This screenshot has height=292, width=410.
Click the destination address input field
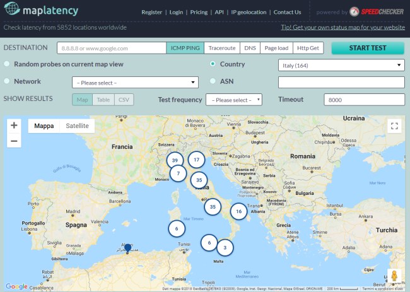[112, 48]
